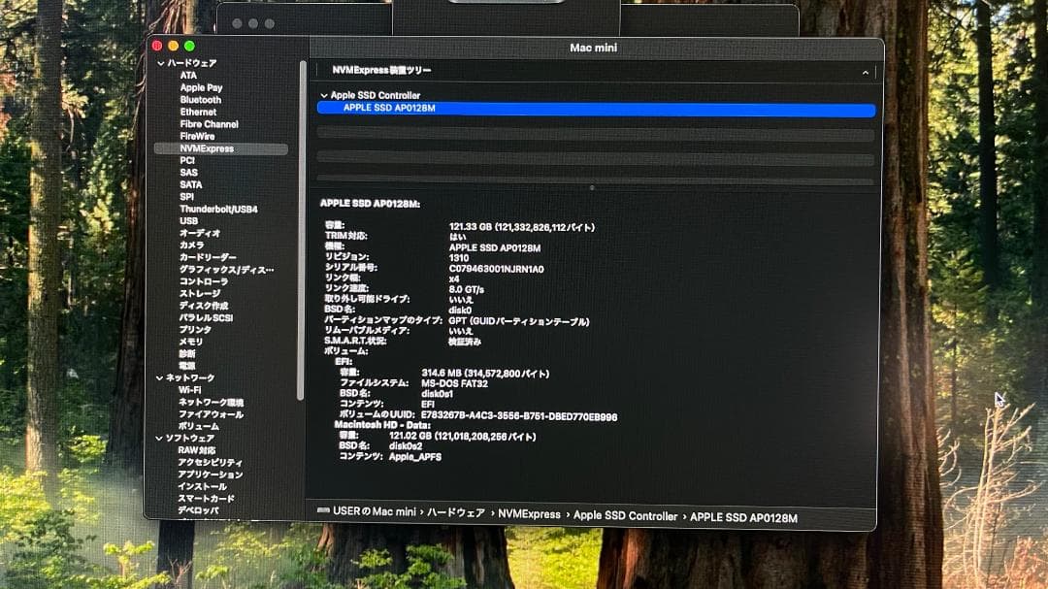This screenshot has height=589, width=1048.
Task: Select 電源 in the sidebar
Action: (187, 366)
